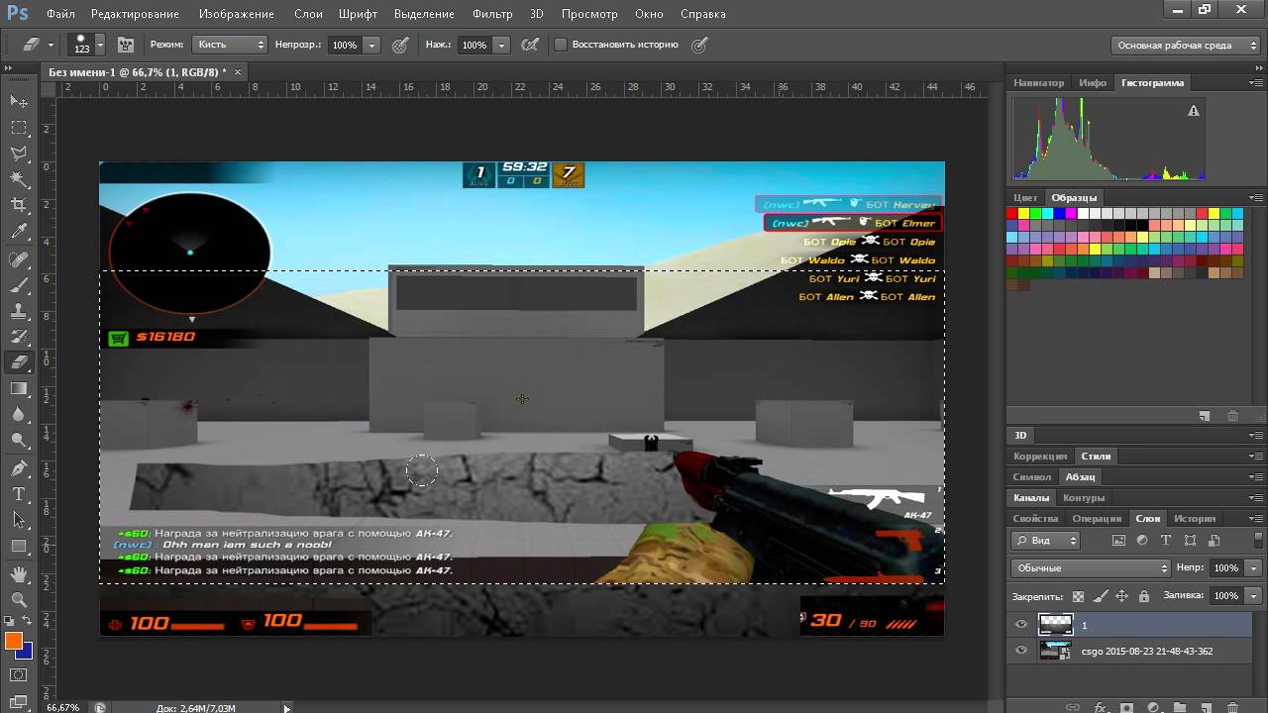Open the Режим Кисть dropdown

coord(231,45)
